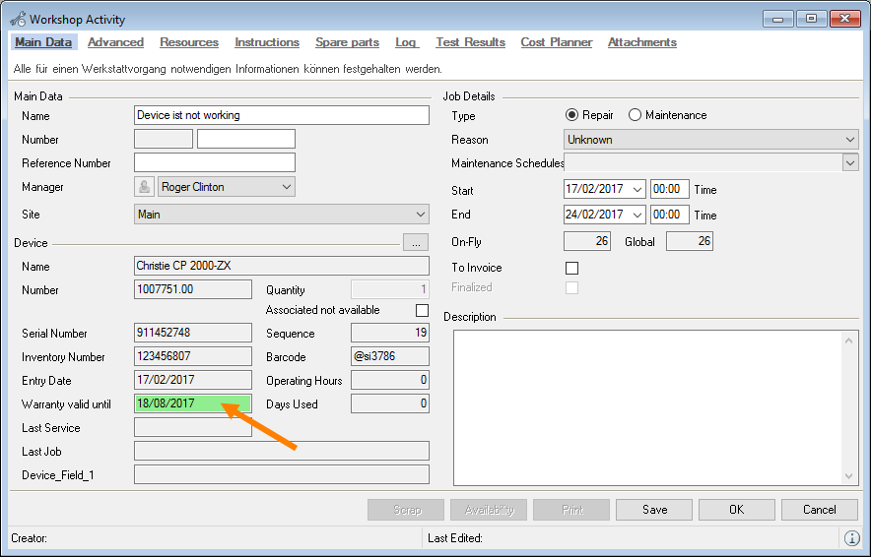Click the Cancel button
The width and height of the screenshot is (871, 557).
tap(819, 510)
